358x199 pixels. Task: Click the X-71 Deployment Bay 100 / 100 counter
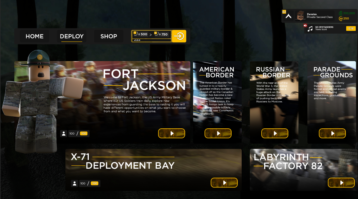click(x=89, y=184)
